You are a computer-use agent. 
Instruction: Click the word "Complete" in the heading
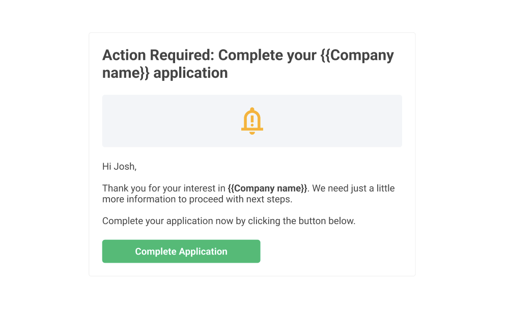pos(251,55)
